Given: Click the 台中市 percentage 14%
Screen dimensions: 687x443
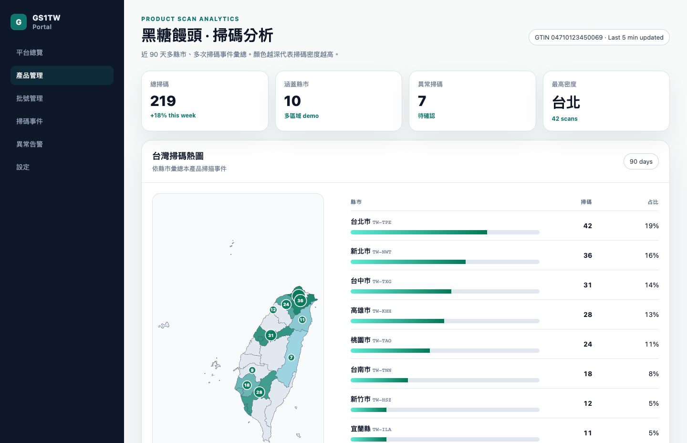Looking at the screenshot, I should (x=652, y=285).
